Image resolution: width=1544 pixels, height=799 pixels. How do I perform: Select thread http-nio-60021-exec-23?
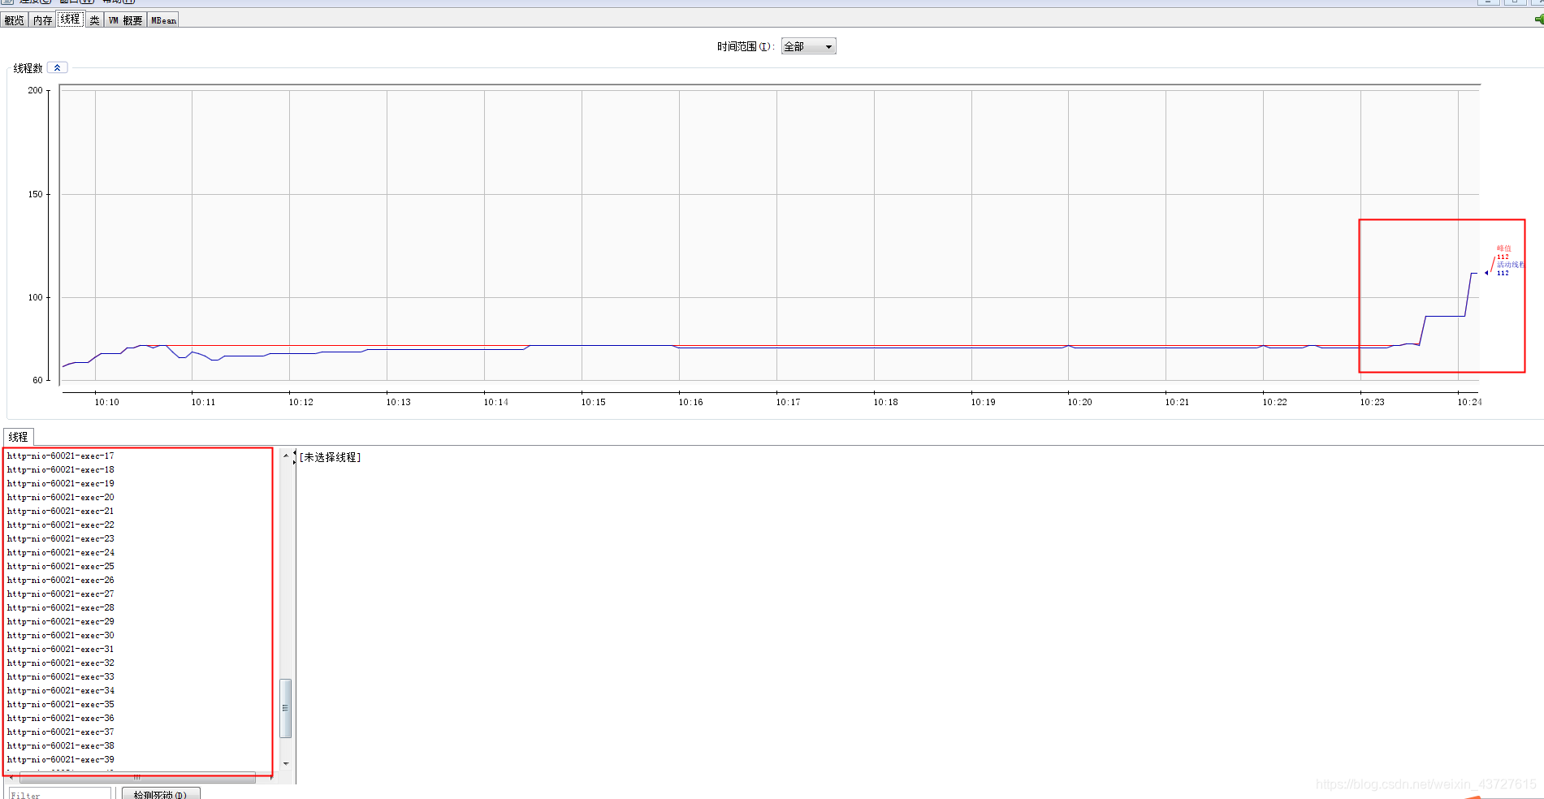(61, 538)
